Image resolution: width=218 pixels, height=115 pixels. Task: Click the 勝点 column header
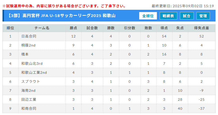point(74,28)
